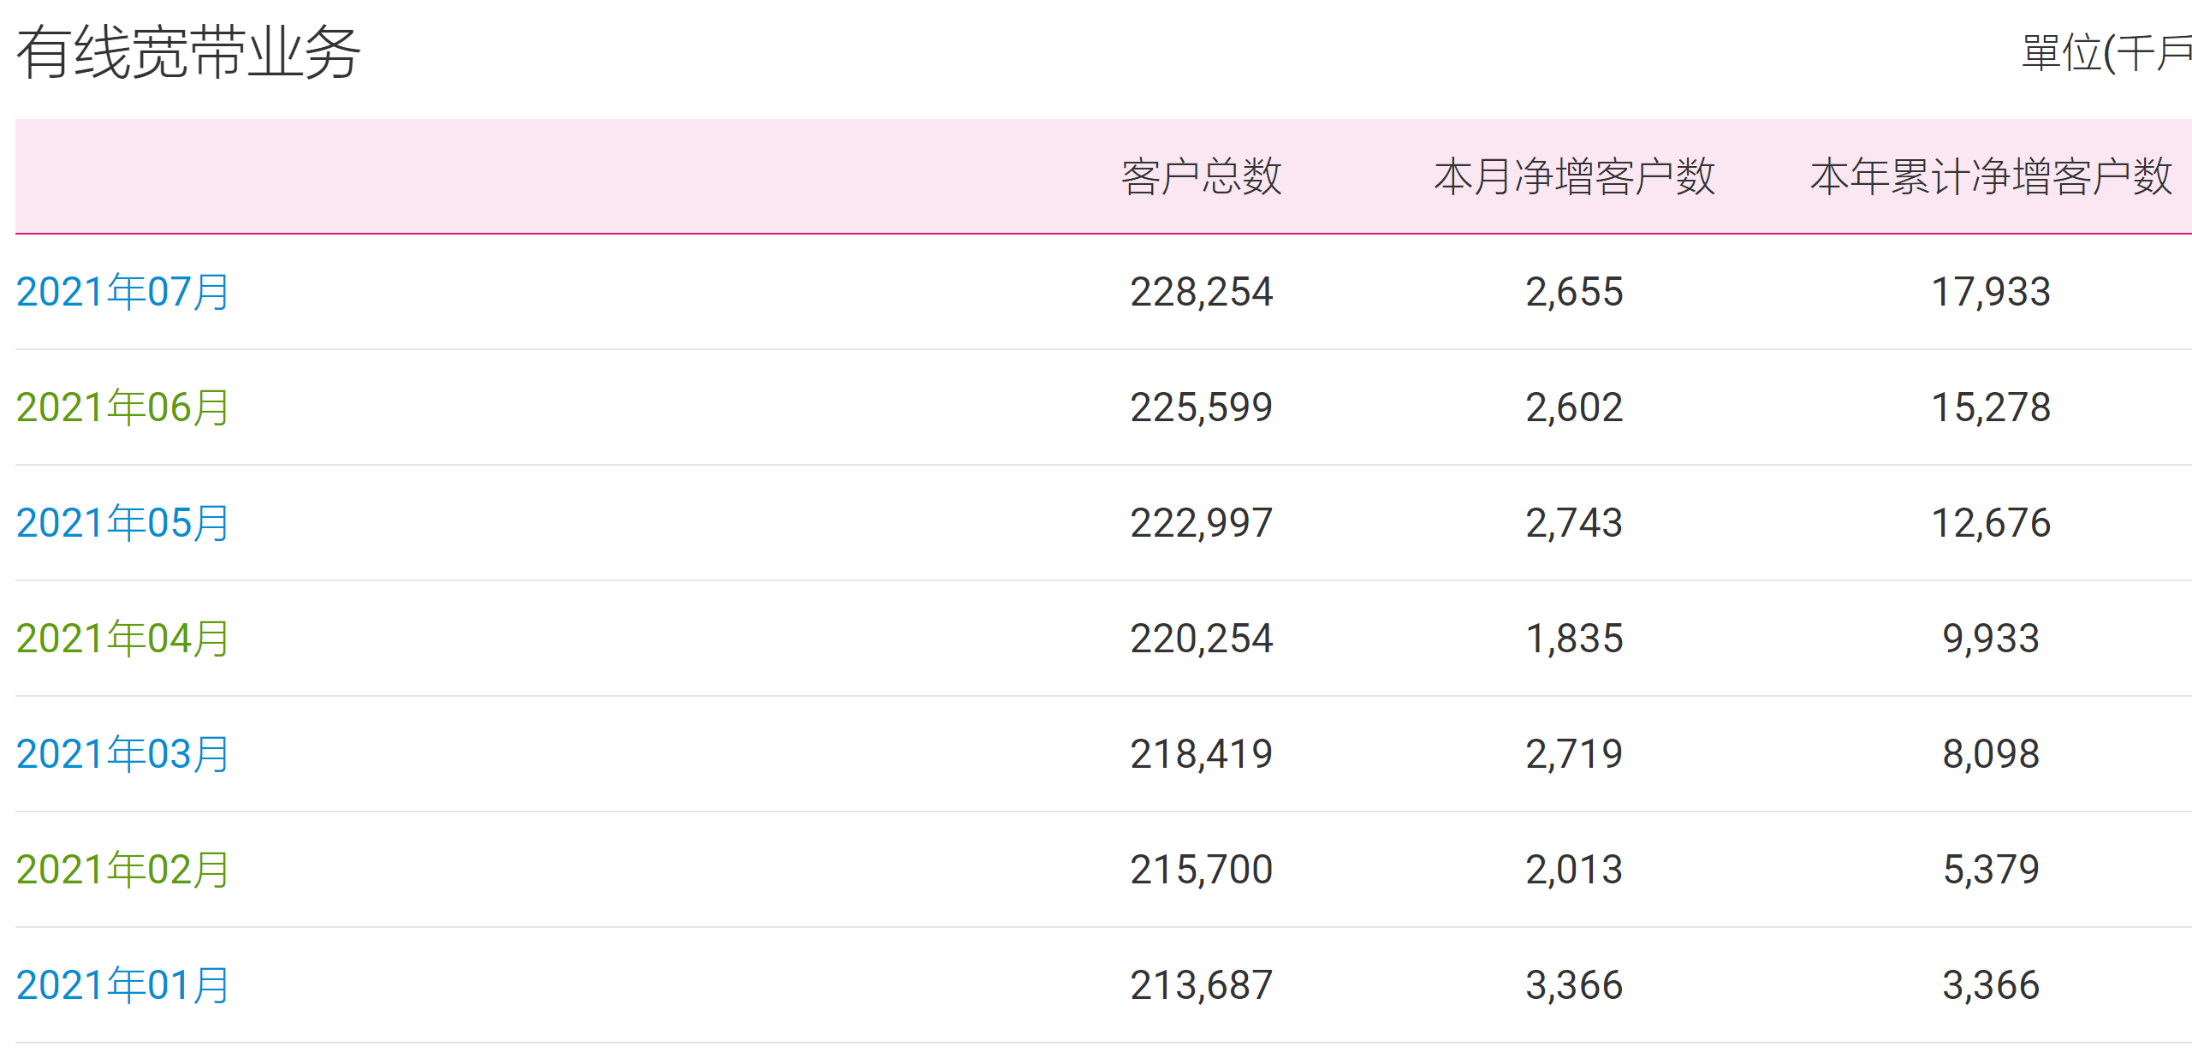Screen dimensions: 2192x1064
Task: Open the 2021年01月 report link
Action: 122,985
